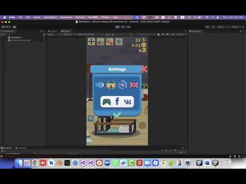The image size is (246, 184).
Task: Open Google Chrome from the Dock
Action: coord(35,163)
